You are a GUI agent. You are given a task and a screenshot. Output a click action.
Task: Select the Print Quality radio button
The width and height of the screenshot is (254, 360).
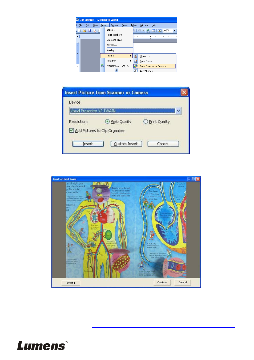[146, 121]
